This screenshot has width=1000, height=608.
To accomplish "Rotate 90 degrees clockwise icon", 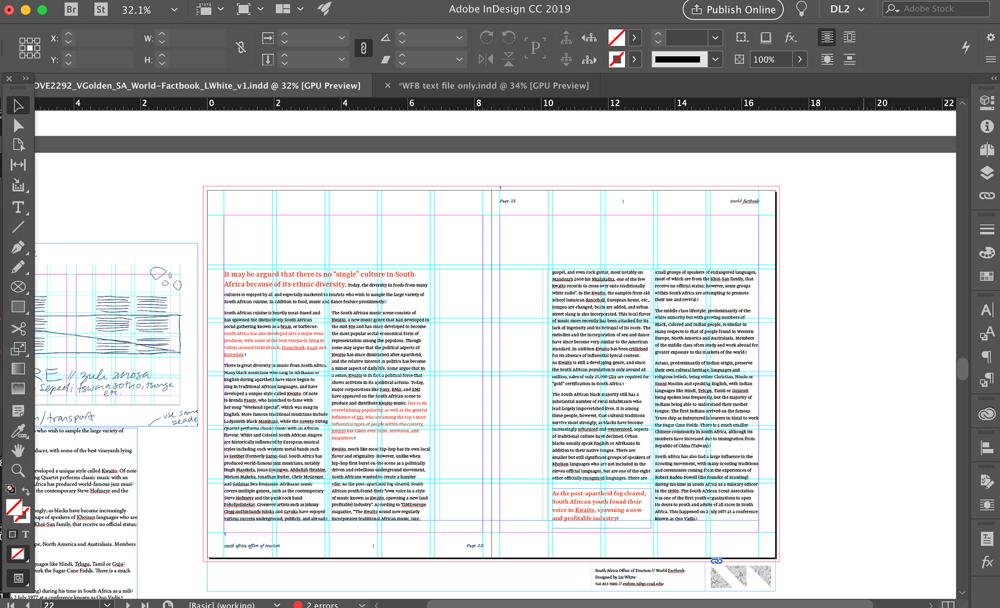I will click(486, 37).
